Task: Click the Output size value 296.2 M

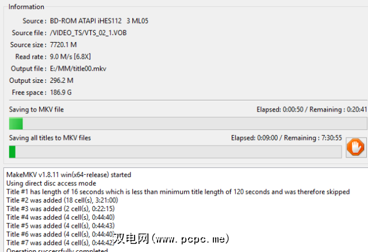Action: (x=66, y=81)
